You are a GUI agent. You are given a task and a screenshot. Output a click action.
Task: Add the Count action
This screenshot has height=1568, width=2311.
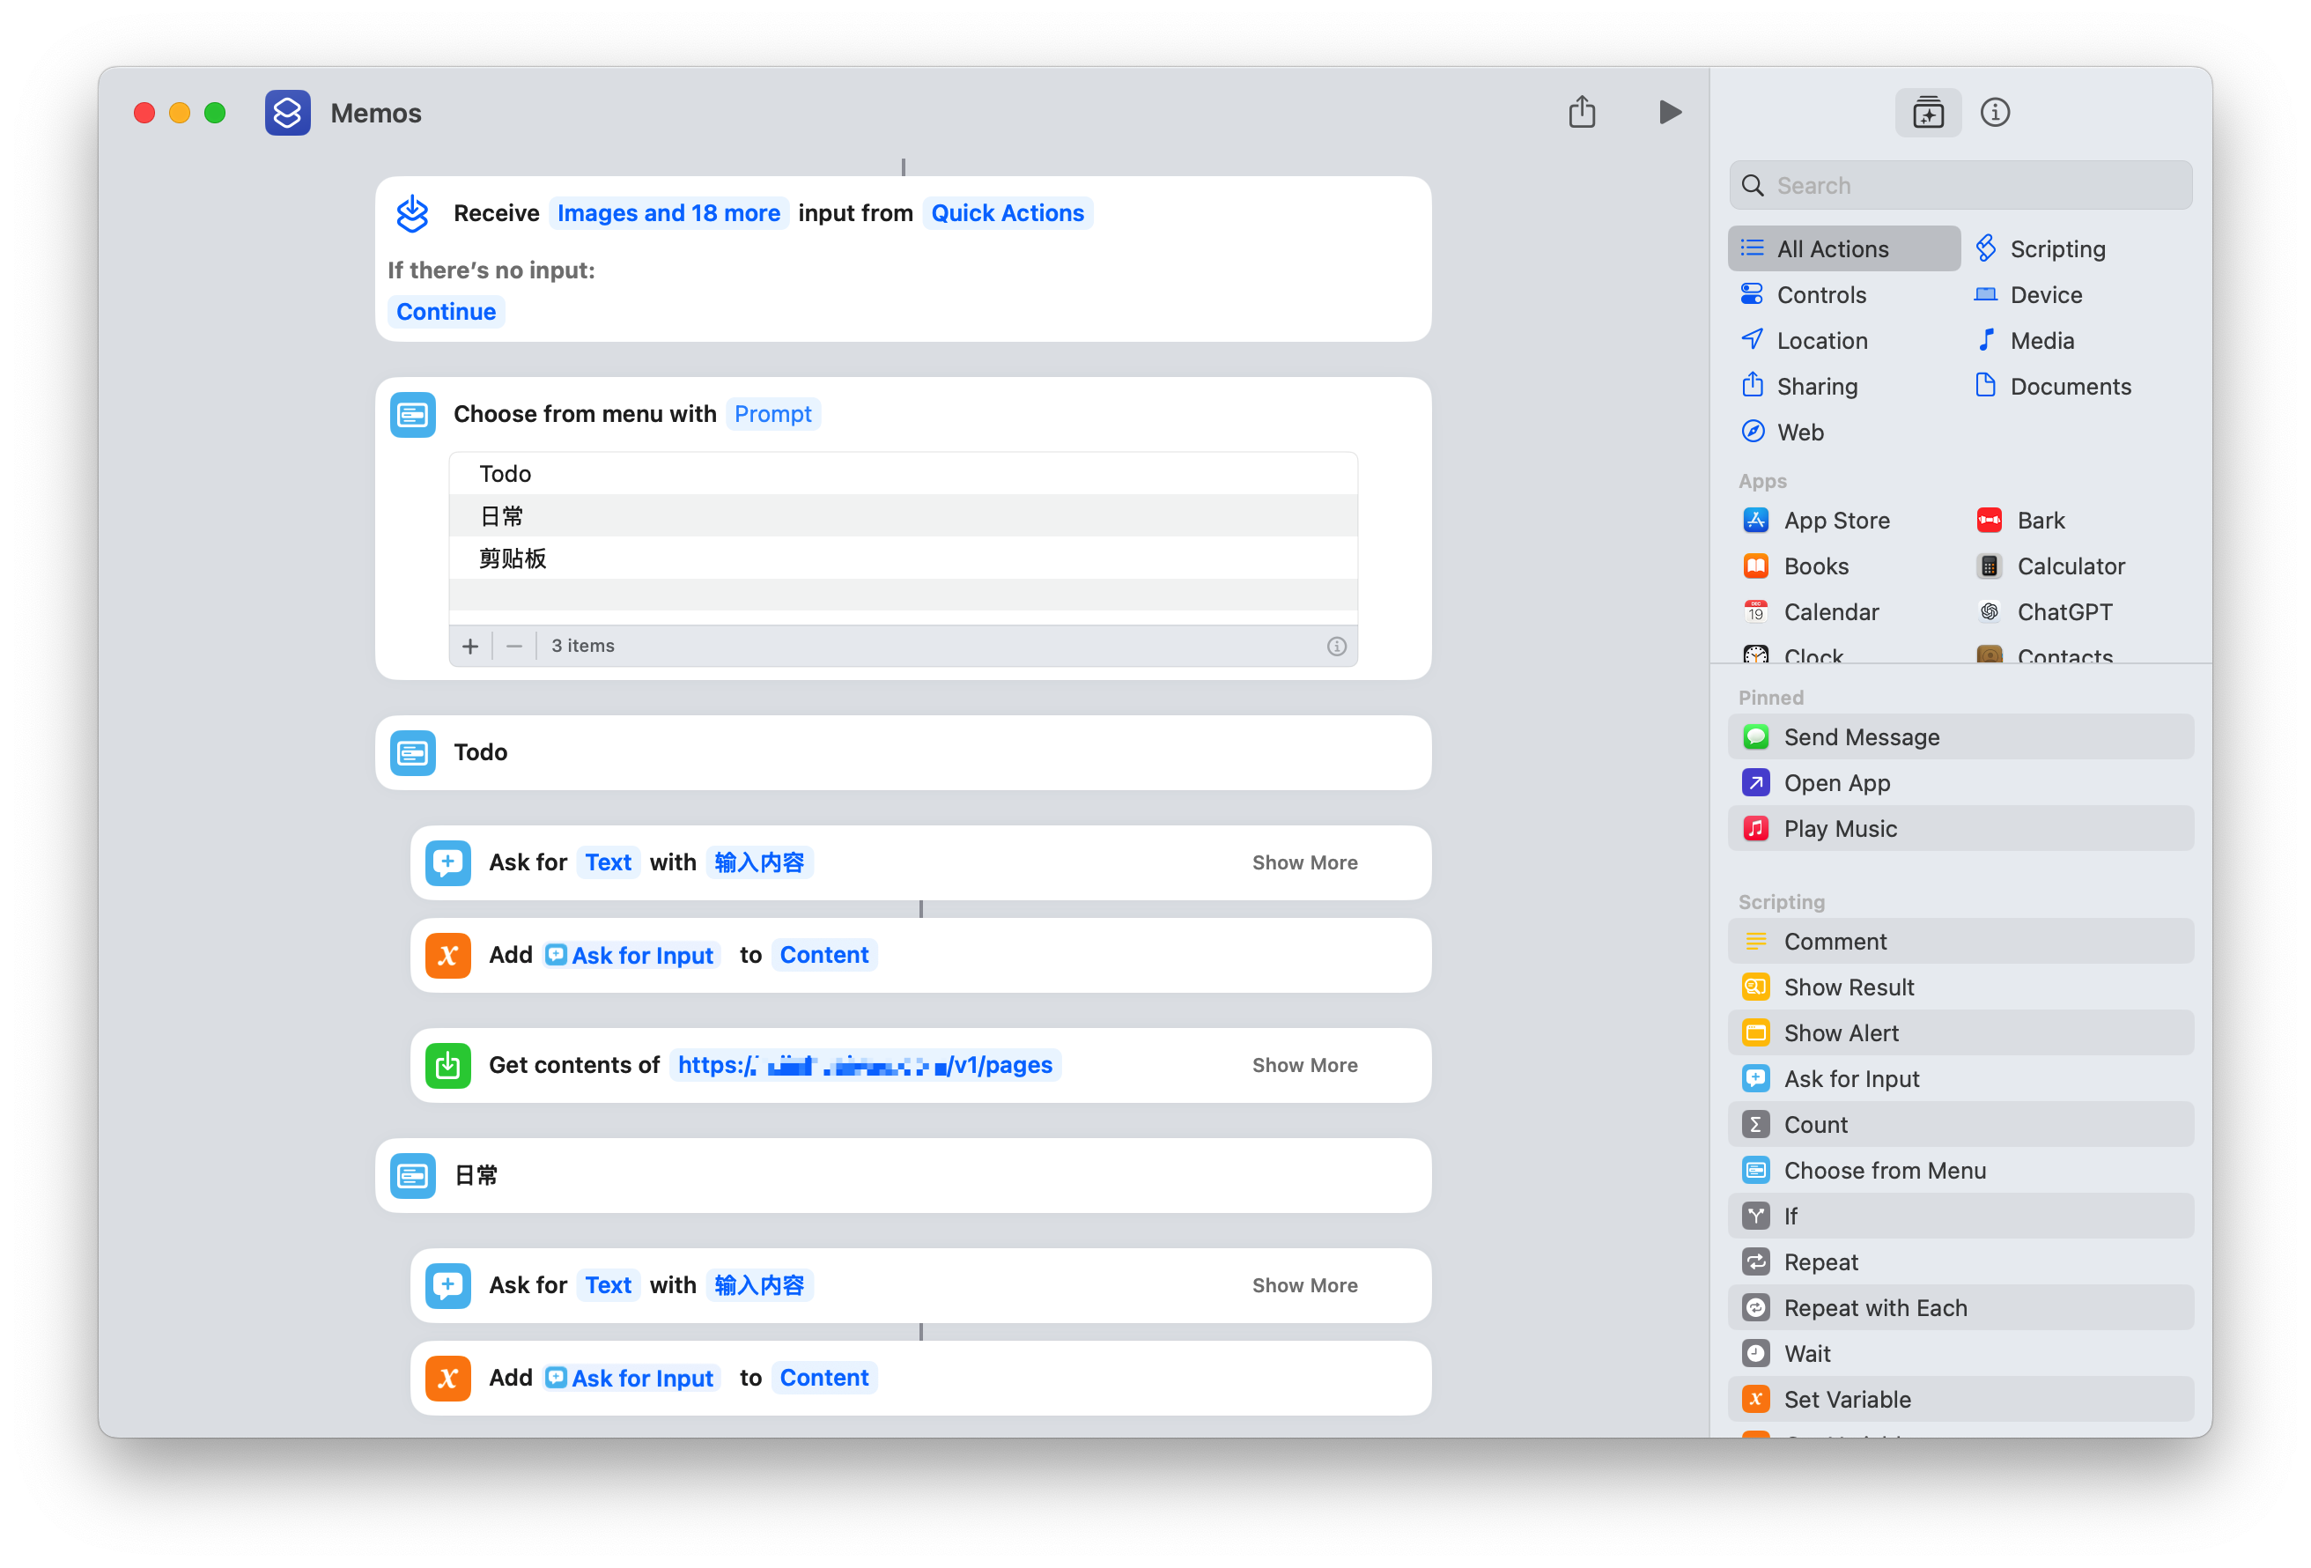point(1960,1124)
